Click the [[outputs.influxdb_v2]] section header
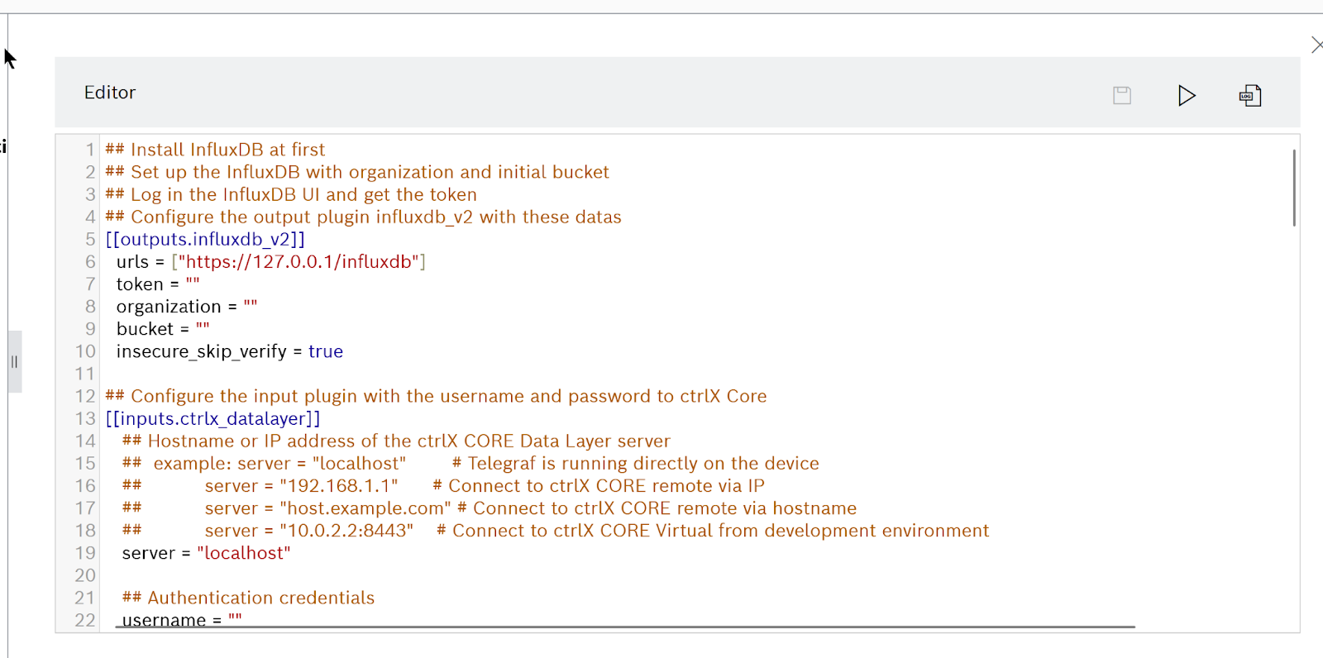The height and width of the screenshot is (658, 1323). 205,240
